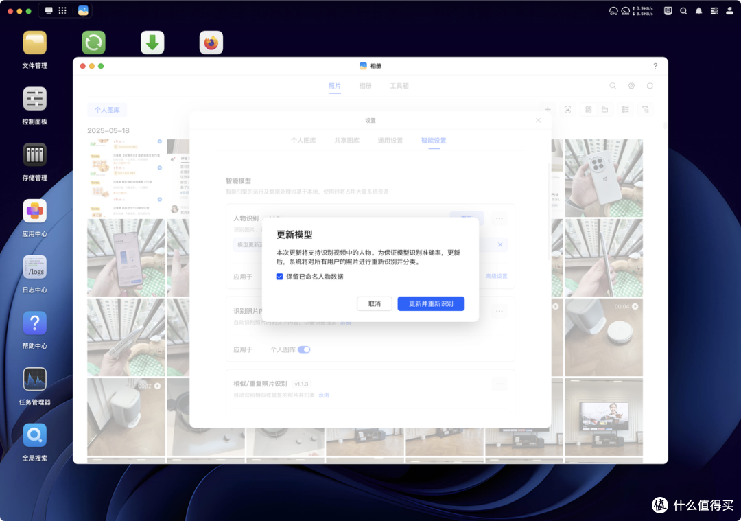Open the 控制面板 desktop icon
This screenshot has width=741, height=521.
point(34,100)
